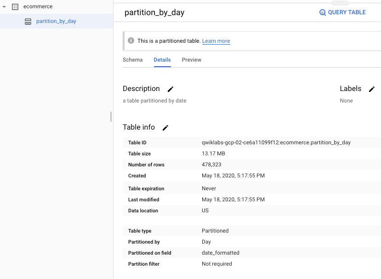Click the magnifier icon beside QUERY TABLE
Image resolution: width=381 pixels, height=279 pixels.
[323, 12]
